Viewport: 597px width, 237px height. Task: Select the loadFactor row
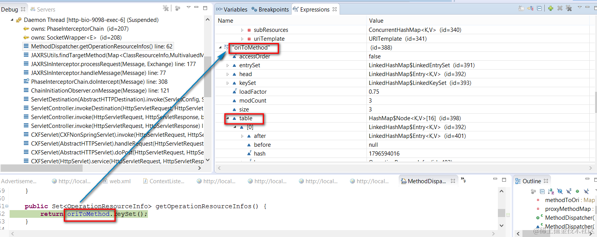pyautogui.click(x=403, y=91)
